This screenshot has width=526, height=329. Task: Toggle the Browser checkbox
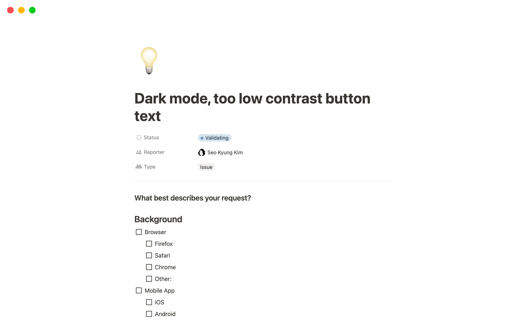139,232
